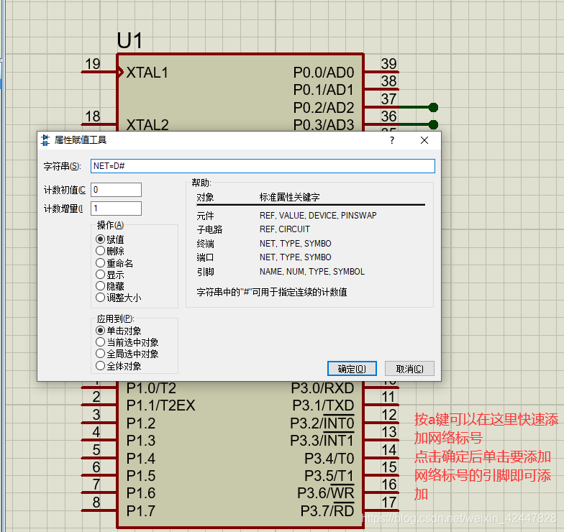Close the 属性赋值工具 dialog
Image resolution: width=564 pixels, height=532 pixels.
[424, 141]
